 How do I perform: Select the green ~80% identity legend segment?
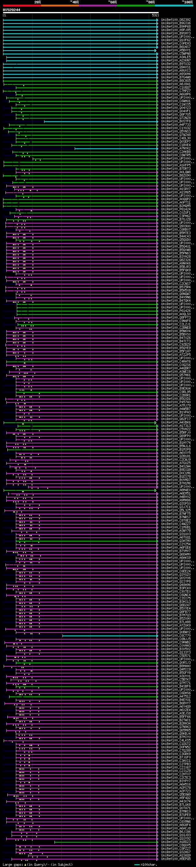click(x=136, y=6)
